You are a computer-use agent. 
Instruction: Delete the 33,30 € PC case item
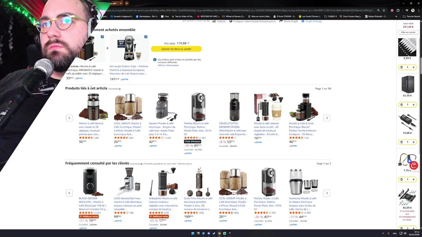[x=401, y=105]
